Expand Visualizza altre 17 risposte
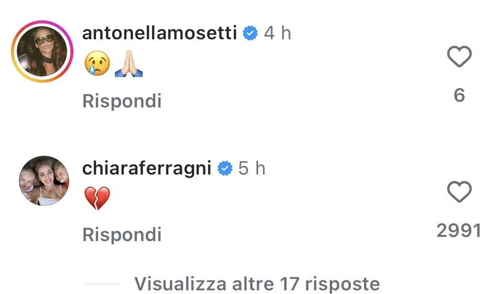Viewport: 503px width, 294px height. pyautogui.click(x=257, y=284)
